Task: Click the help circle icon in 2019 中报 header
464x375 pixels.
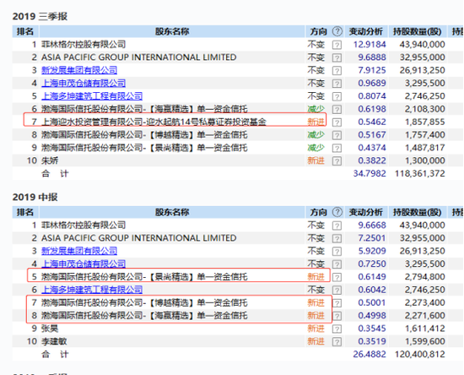Action: 337,212
